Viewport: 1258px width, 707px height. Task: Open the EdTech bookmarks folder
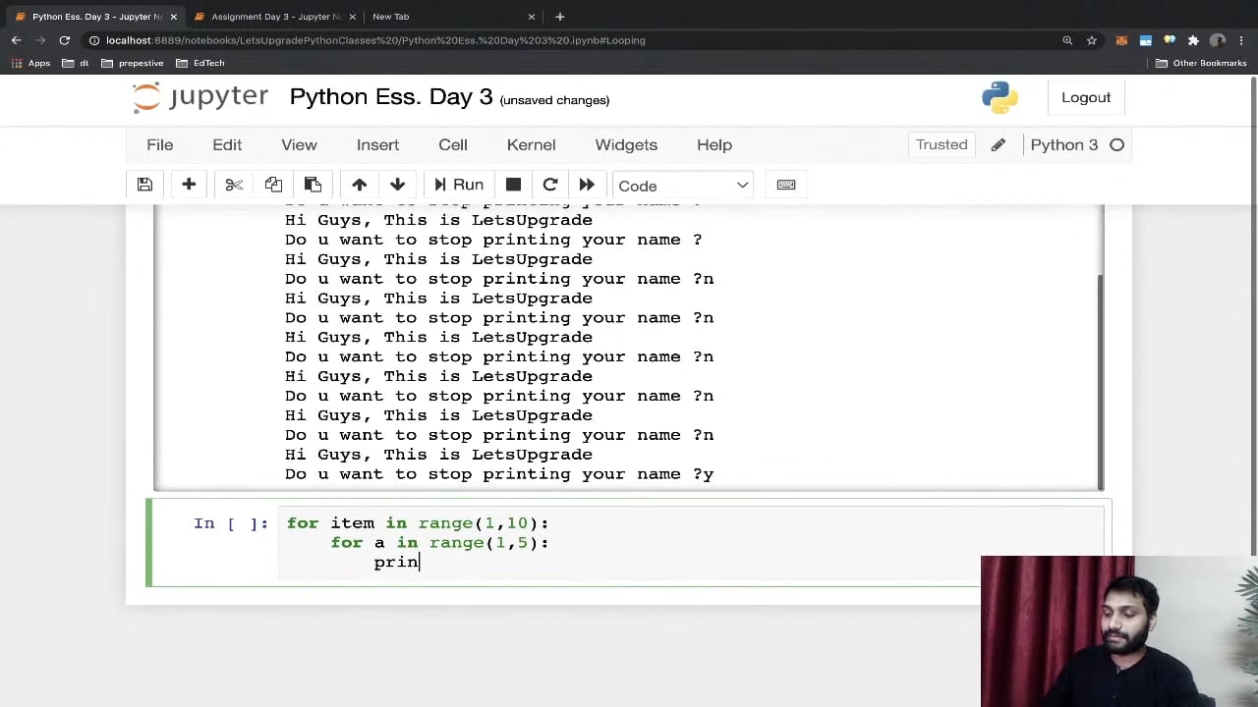pos(200,63)
